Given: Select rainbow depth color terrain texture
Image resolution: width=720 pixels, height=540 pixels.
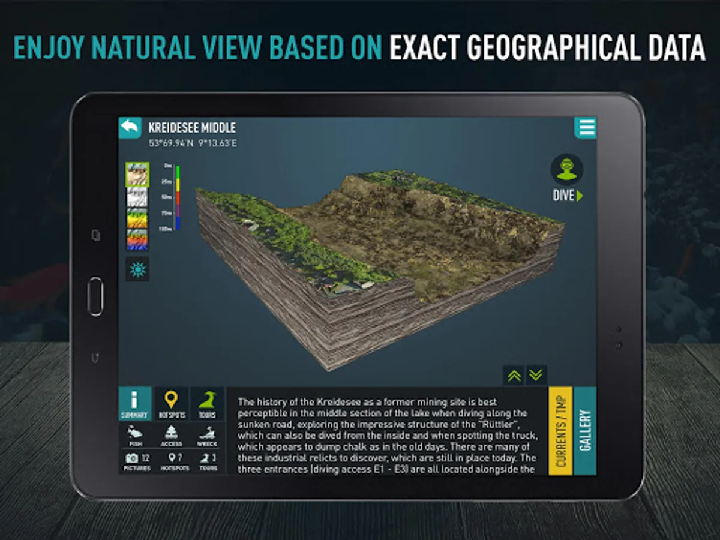Looking at the screenshot, I should click(x=137, y=239).
